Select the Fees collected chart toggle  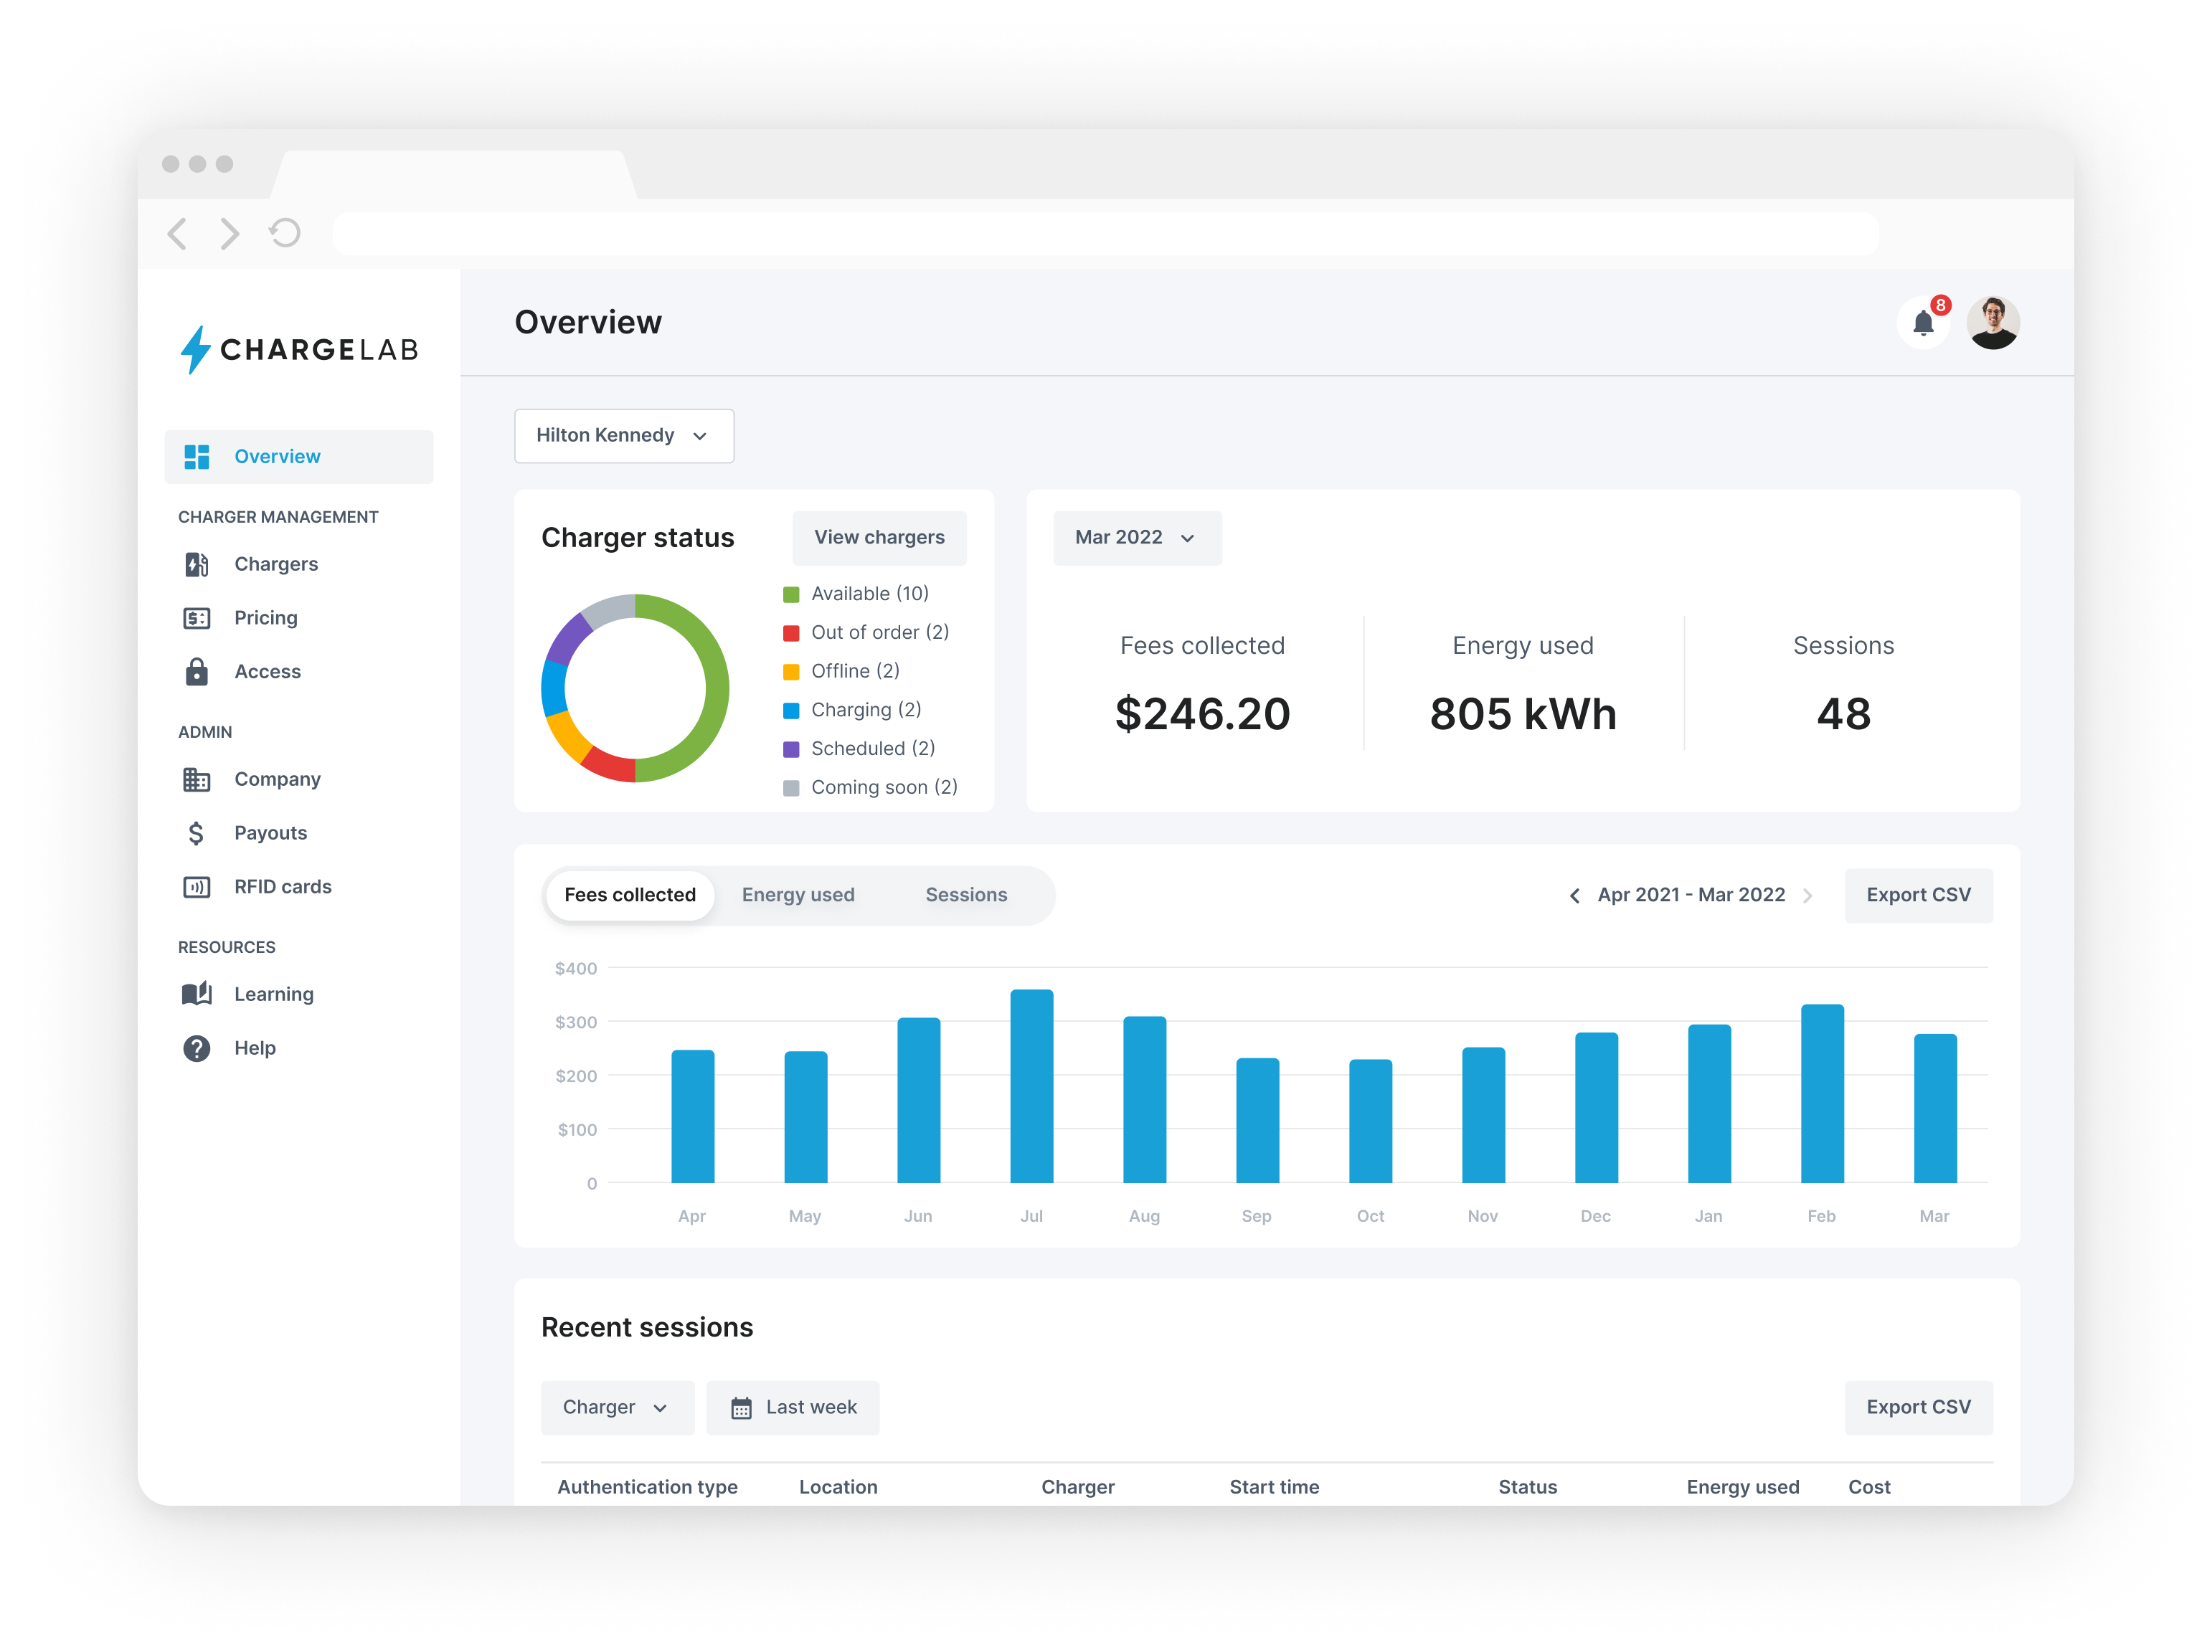(x=629, y=896)
